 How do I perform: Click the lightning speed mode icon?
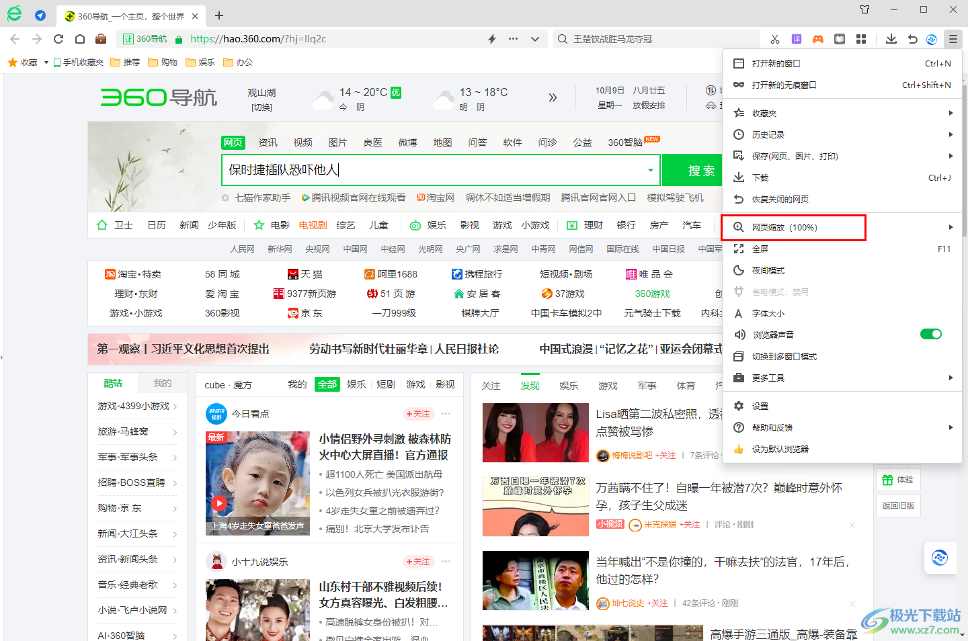[x=492, y=39]
